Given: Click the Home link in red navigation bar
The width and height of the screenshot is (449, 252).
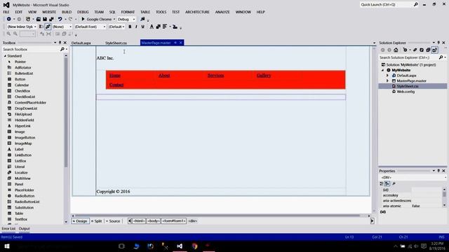Looking at the screenshot, I should point(115,76).
